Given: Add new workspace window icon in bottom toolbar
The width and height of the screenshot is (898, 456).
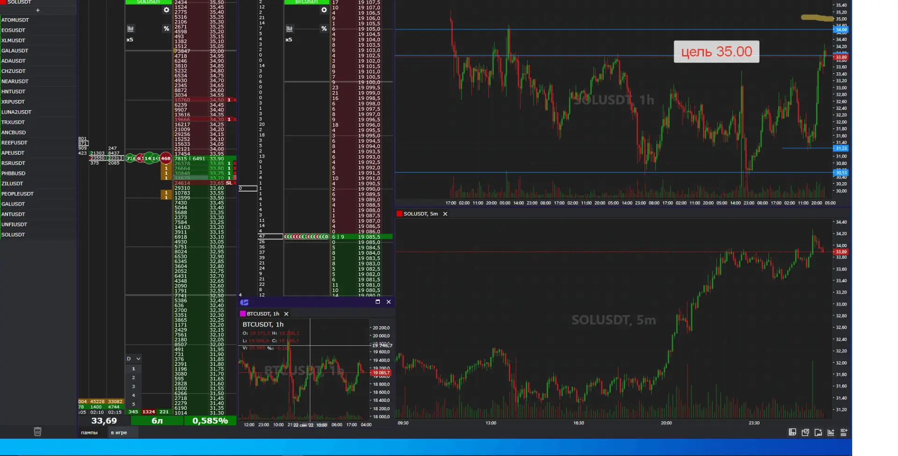Looking at the screenshot, I should click(818, 433).
